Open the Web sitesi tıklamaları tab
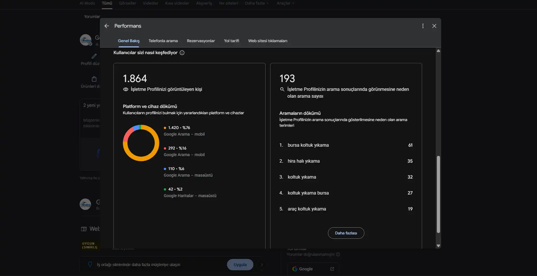The height and width of the screenshot is (276, 537). tap(268, 41)
